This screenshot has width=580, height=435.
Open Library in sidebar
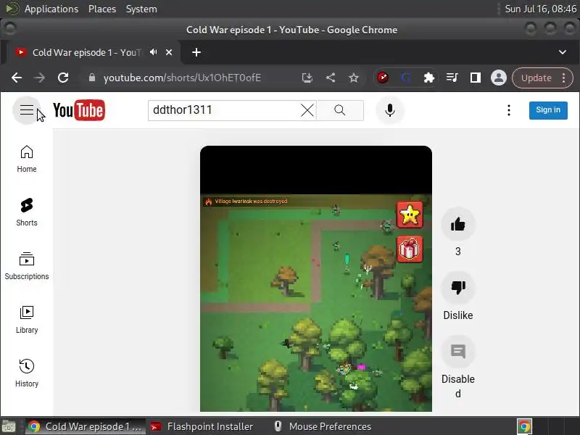(27, 320)
